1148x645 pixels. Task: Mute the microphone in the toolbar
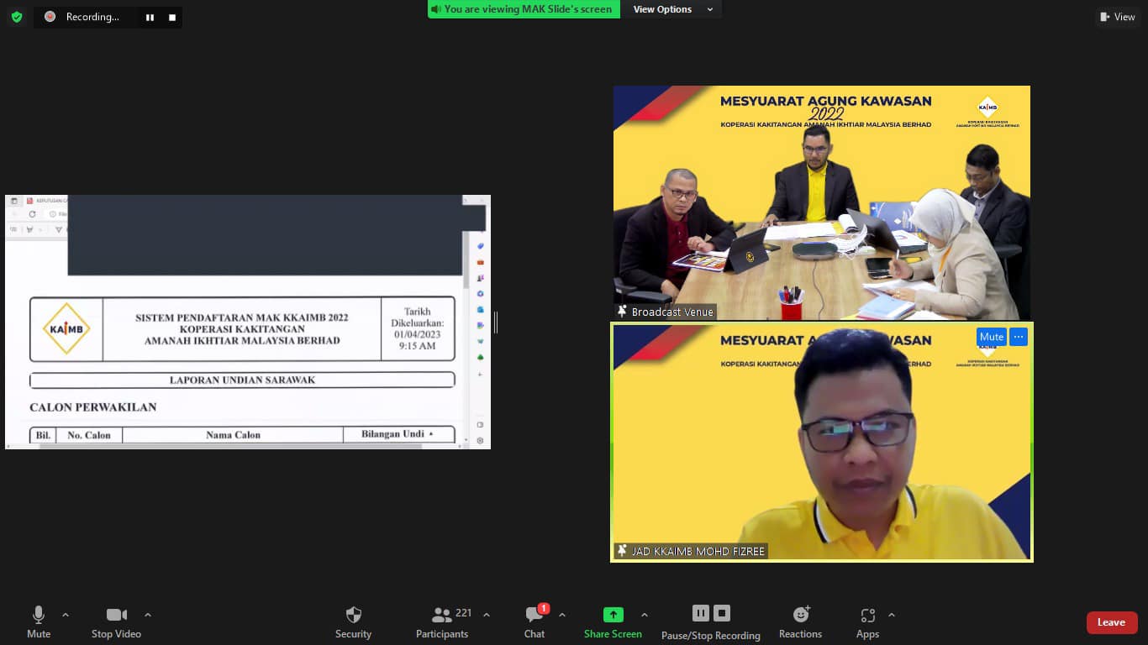pos(39,622)
